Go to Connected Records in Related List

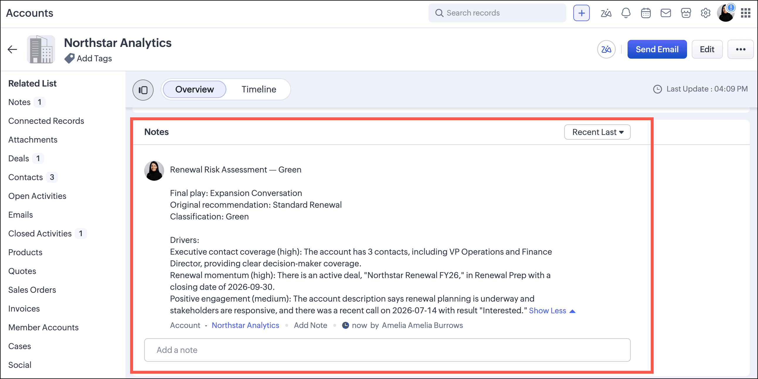point(46,121)
